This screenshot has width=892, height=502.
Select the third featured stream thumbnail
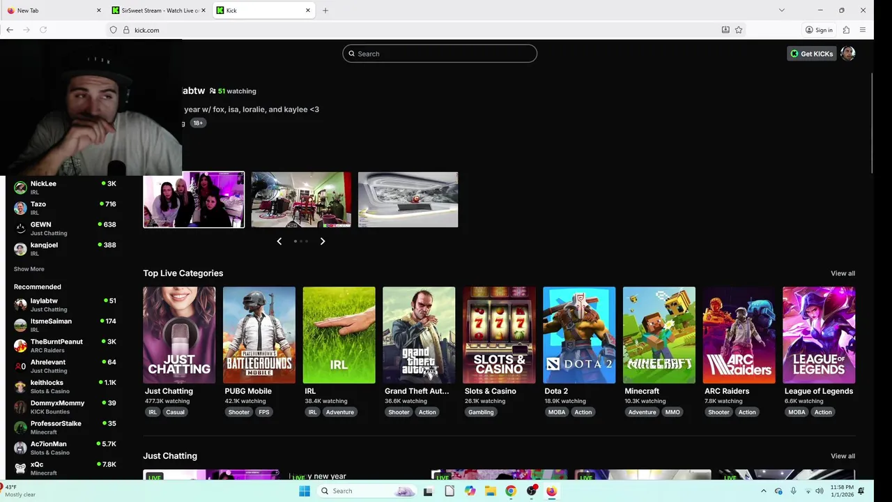[x=408, y=199]
